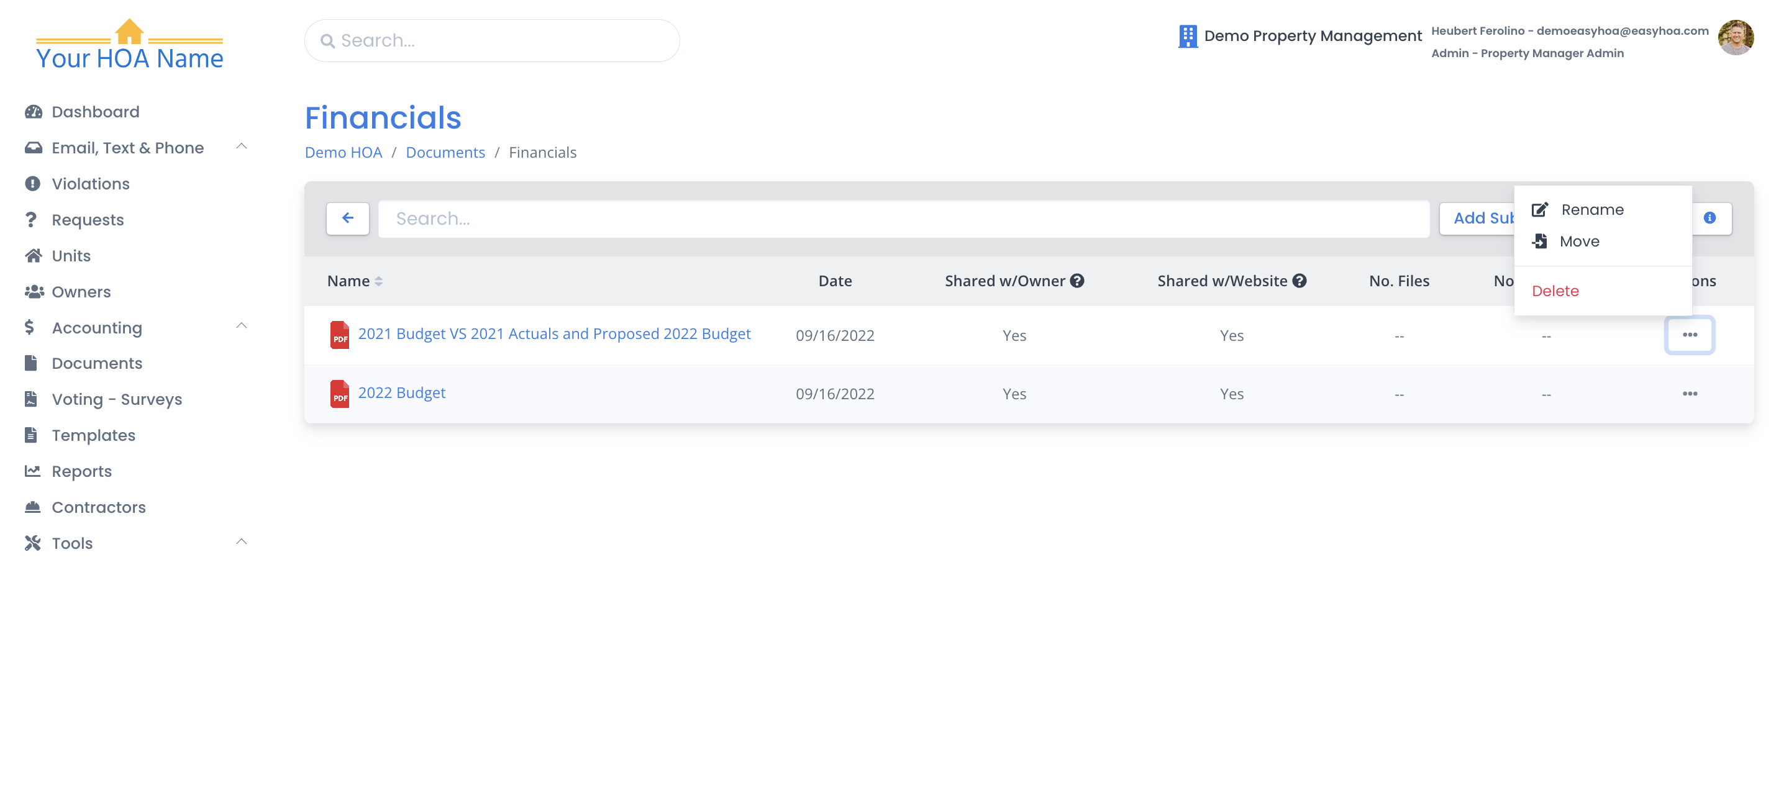This screenshot has height=791, width=1789.
Task: Click the Templates page icon
Action: (x=30, y=435)
